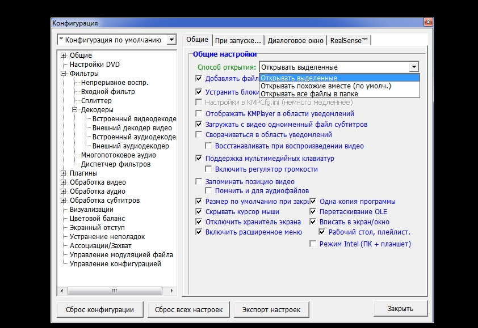Collapse the Декодеры tree node
478x328 pixels.
point(74,110)
